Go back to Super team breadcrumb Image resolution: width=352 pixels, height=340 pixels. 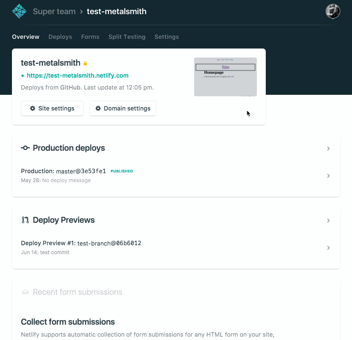click(54, 12)
